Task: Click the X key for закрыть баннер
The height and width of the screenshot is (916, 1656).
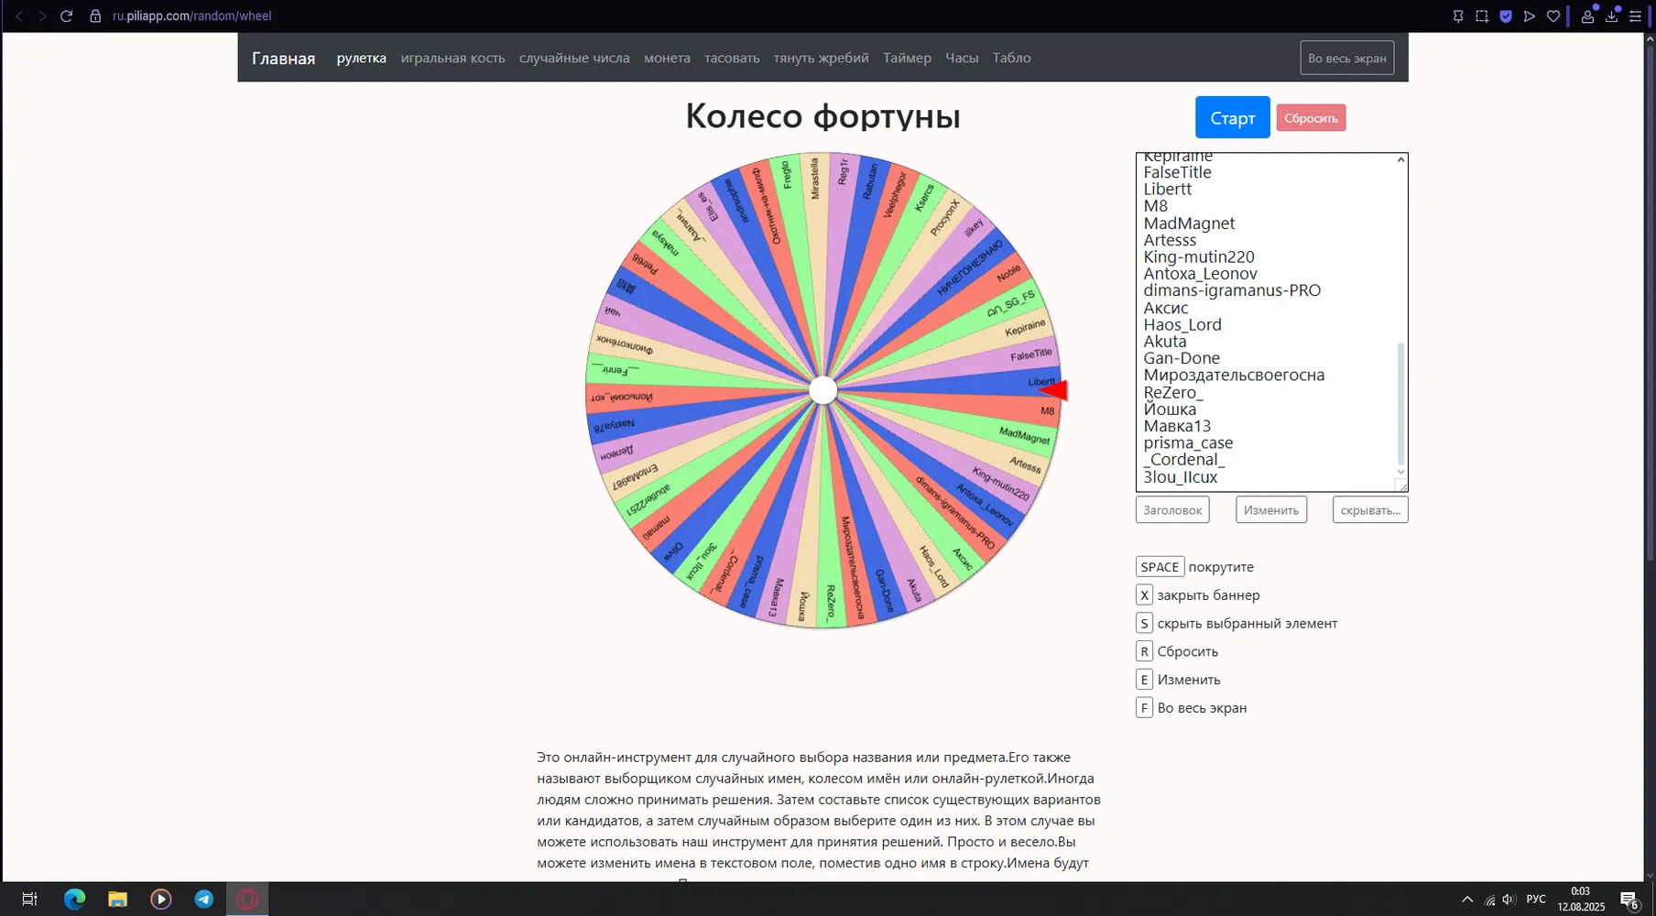Action: (1144, 595)
